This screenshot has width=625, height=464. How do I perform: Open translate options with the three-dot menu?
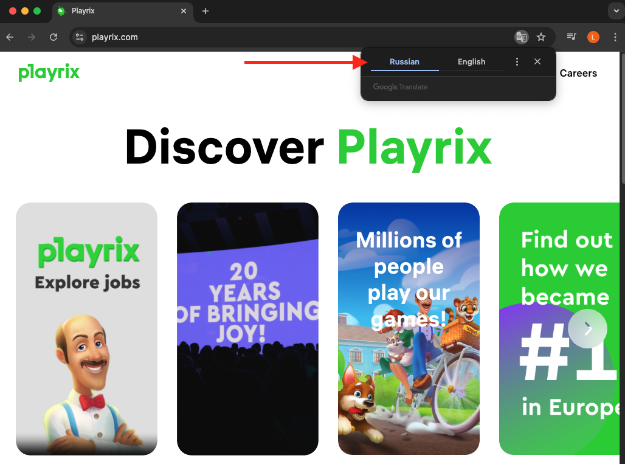(517, 62)
